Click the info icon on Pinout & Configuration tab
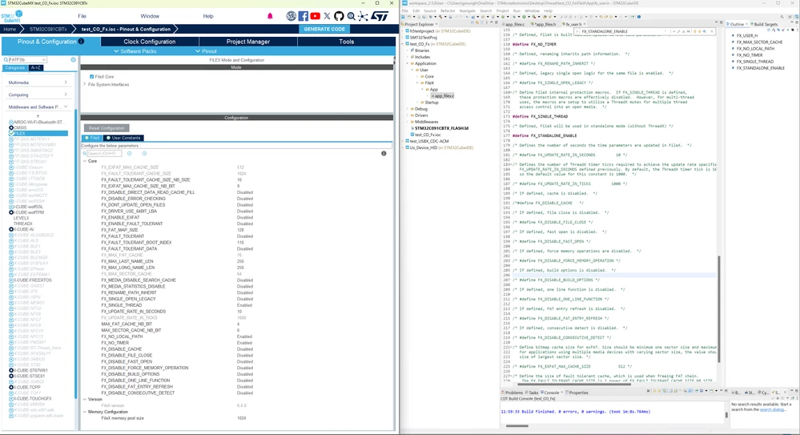Viewport: 800px width, 435px height. coord(81,42)
